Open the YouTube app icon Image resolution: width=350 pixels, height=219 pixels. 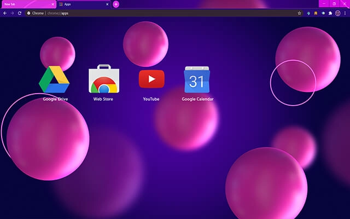[151, 79]
